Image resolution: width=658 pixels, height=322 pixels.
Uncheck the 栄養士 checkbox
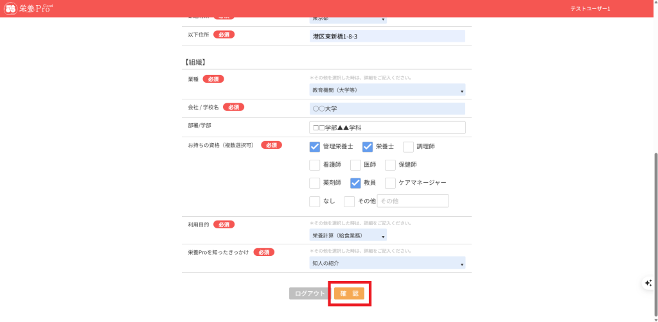pos(368,147)
